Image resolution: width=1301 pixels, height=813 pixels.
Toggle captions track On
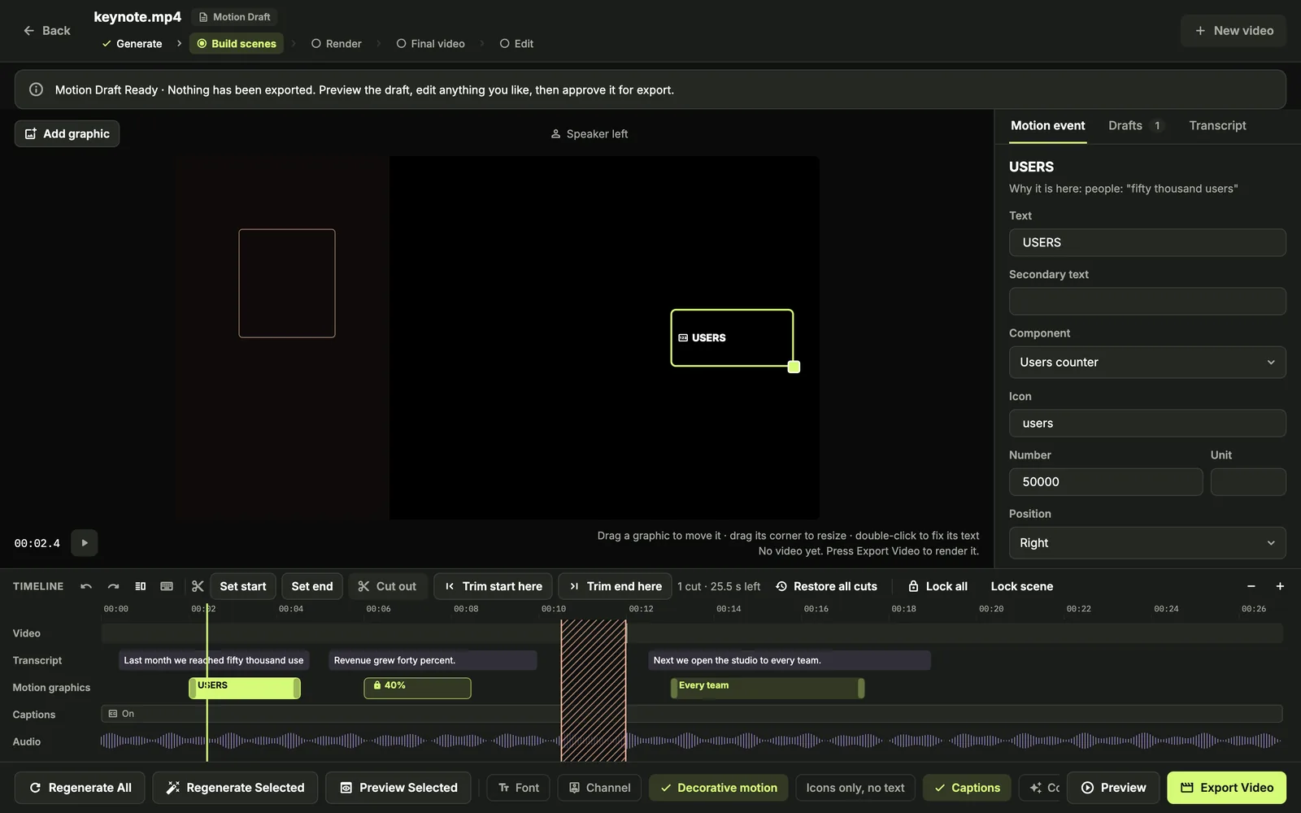click(691, 714)
